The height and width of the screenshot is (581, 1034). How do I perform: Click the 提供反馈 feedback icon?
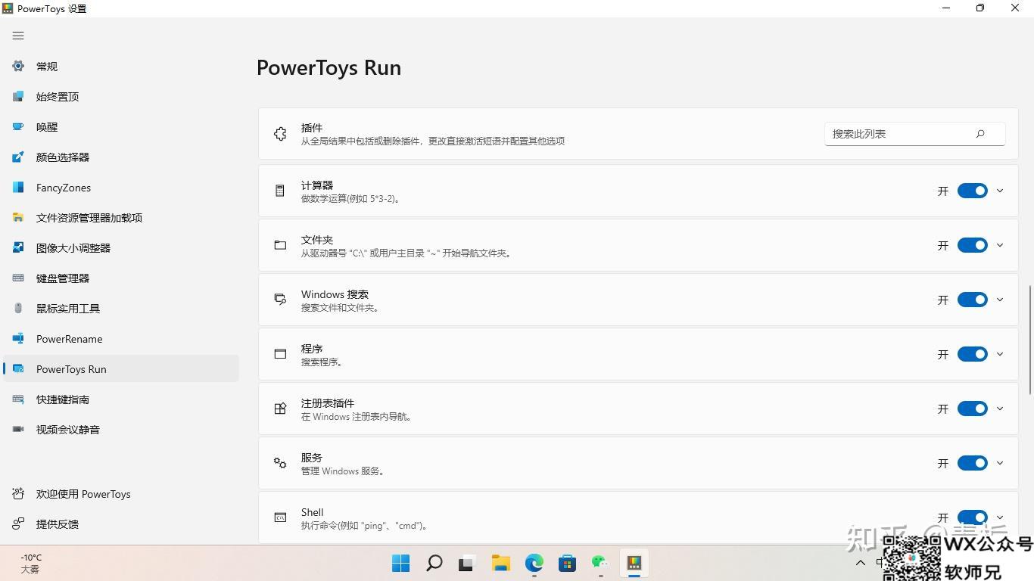click(18, 524)
